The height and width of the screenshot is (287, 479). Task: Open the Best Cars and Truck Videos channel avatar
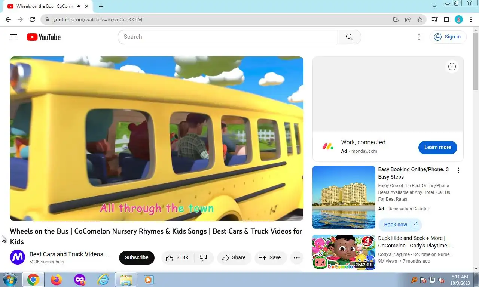click(18, 257)
